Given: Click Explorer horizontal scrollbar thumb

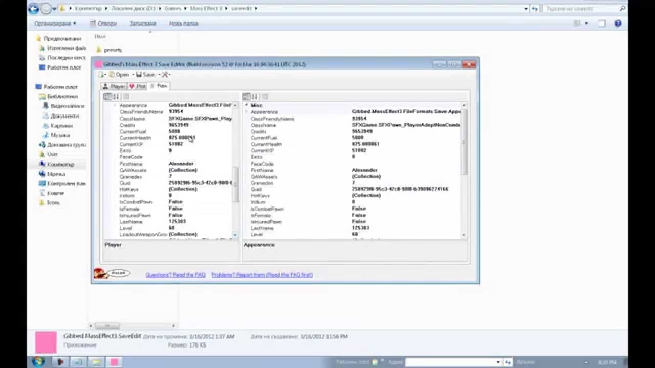Looking at the screenshot, I should point(107,326).
